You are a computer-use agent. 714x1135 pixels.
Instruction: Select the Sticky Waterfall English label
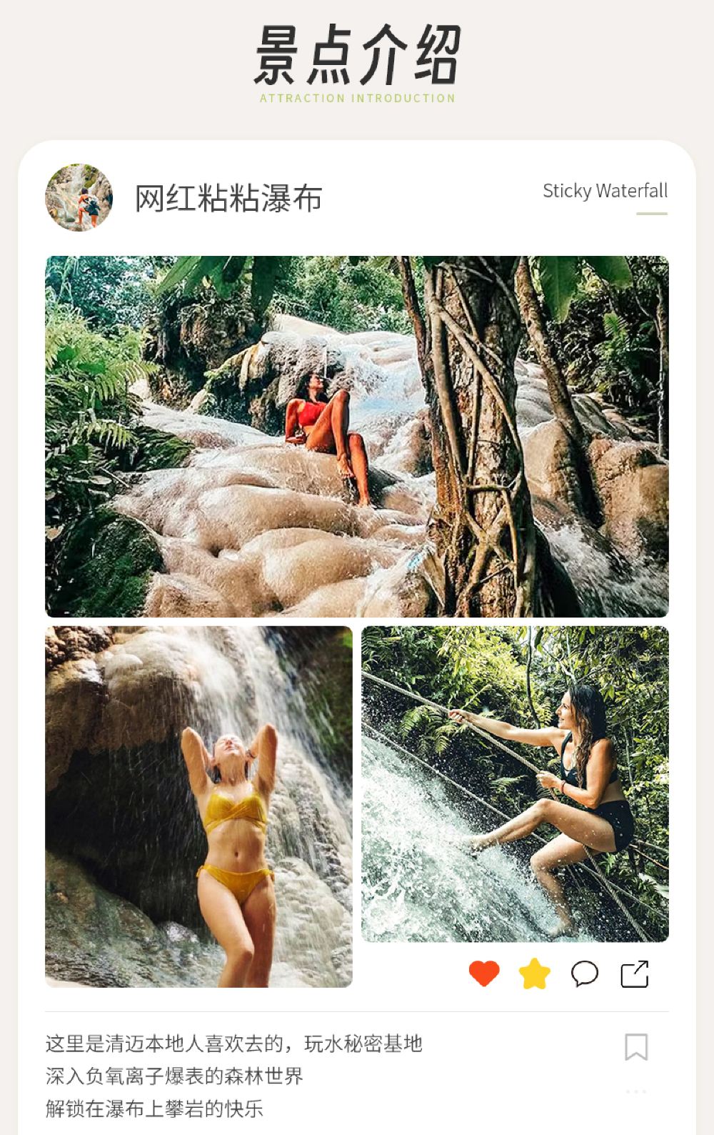pos(605,191)
